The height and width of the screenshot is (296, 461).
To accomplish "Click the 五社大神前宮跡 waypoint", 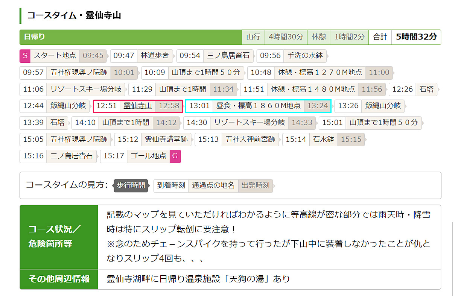I will click(x=250, y=139).
